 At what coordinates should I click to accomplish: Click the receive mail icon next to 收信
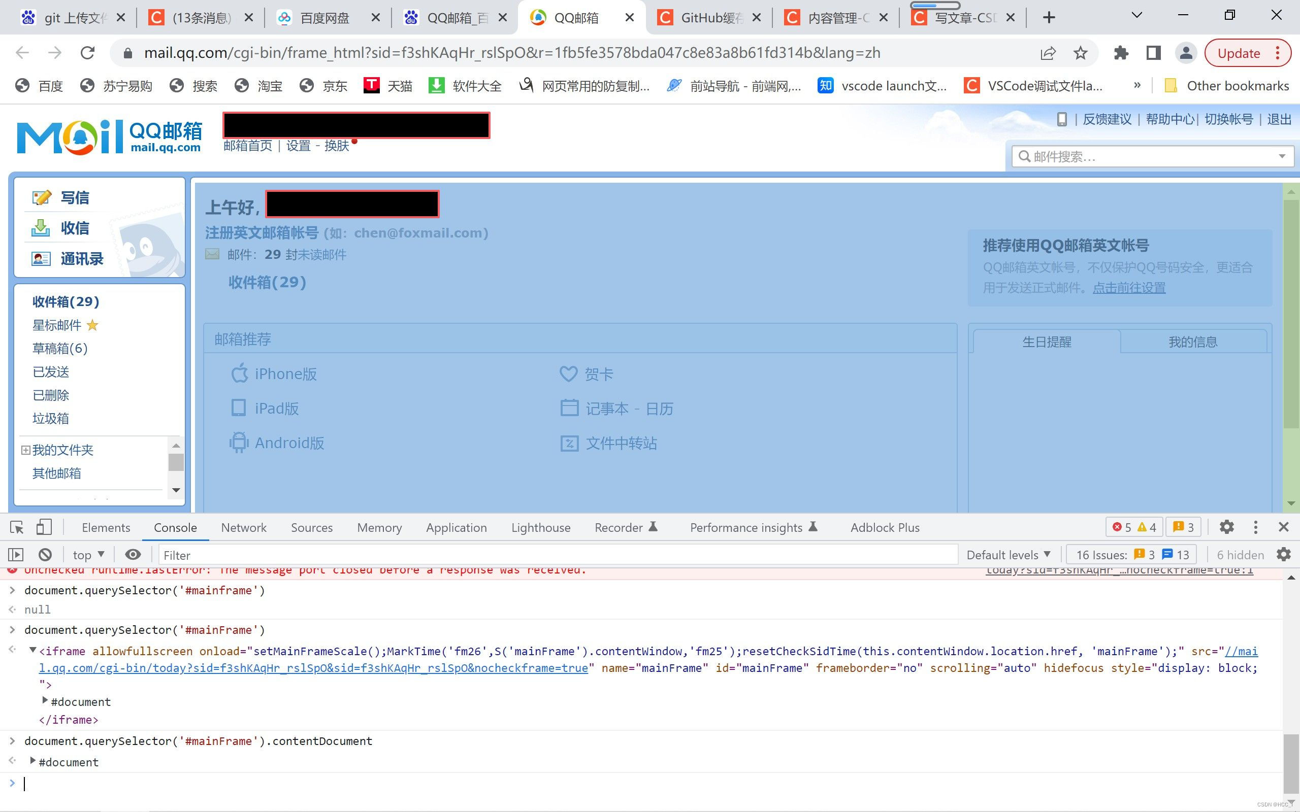pyautogui.click(x=40, y=228)
